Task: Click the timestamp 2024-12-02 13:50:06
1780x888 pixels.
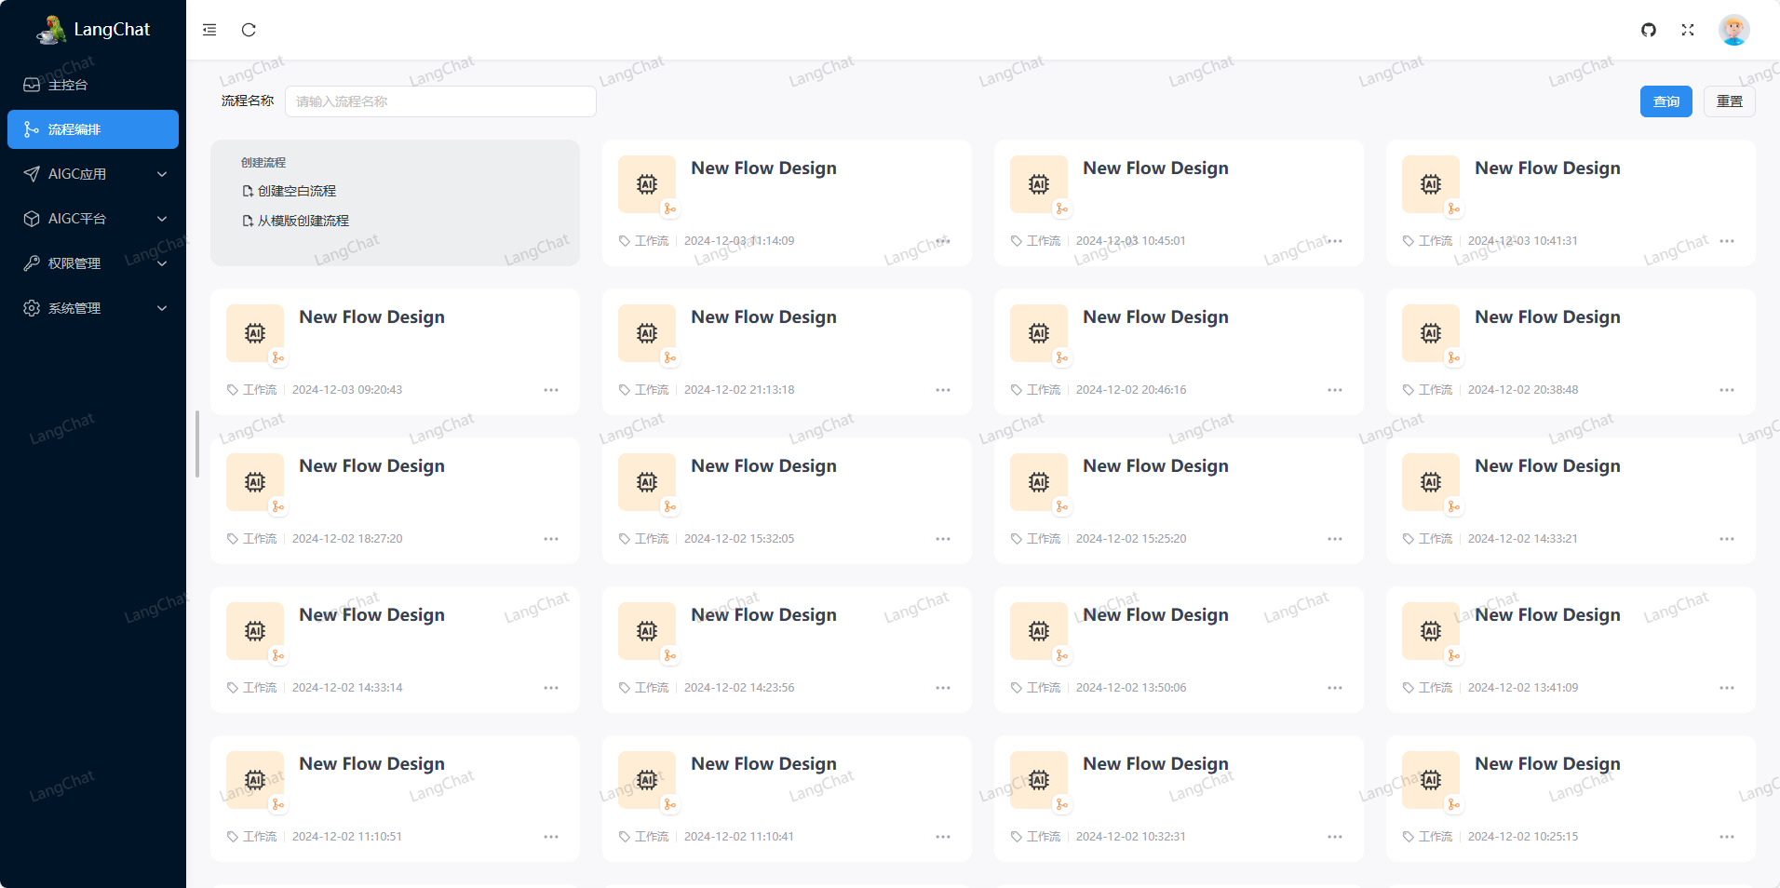Action: [1131, 688]
